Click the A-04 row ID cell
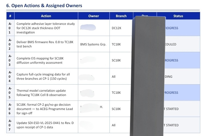 tap(10, 77)
